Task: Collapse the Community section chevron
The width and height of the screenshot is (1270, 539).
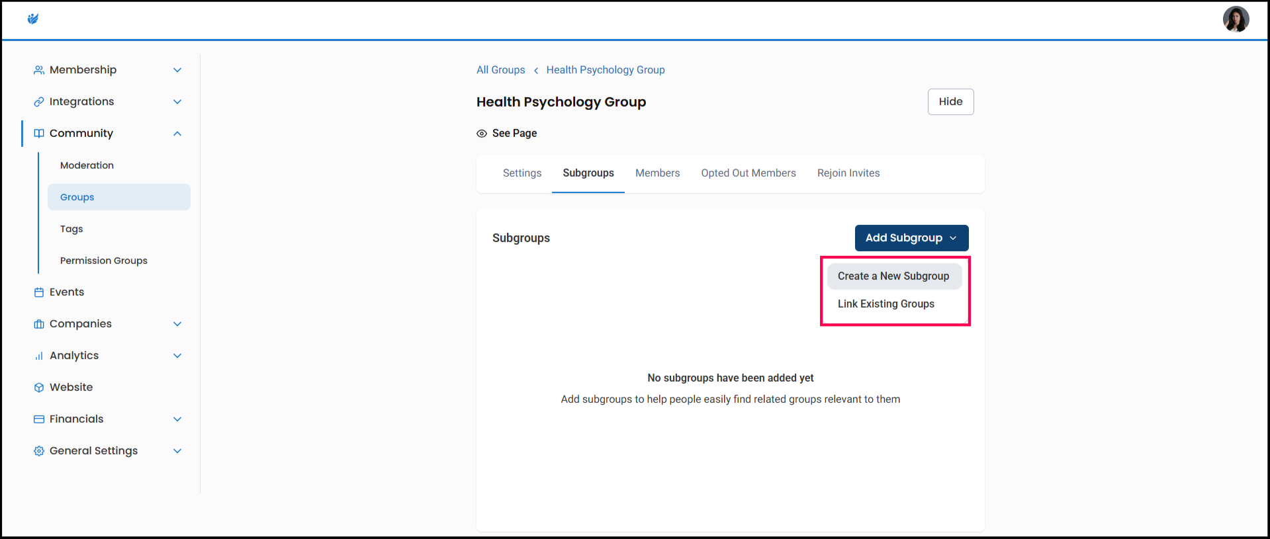Action: pos(177,134)
